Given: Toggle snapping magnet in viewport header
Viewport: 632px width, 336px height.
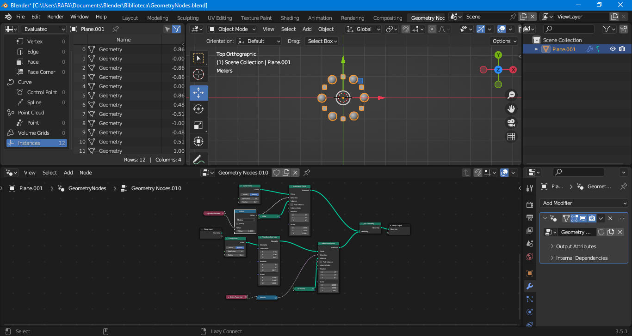Looking at the screenshot, I should pyautogui.click(x=406, y=29).
